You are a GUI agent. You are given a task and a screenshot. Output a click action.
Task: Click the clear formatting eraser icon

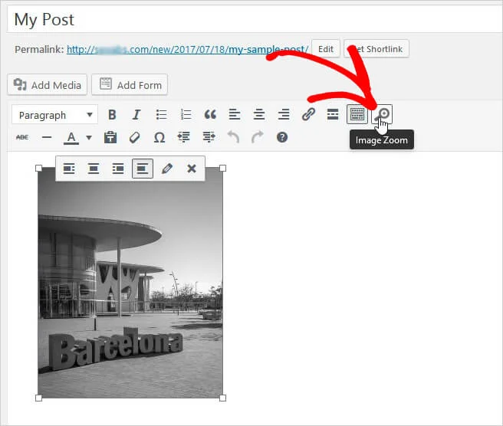[x=135, y=137]
